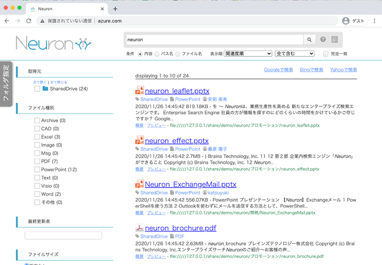Click PDF icon for neuron_brochure.pdf
382x265 pixels.
click(x=140, y=227)
